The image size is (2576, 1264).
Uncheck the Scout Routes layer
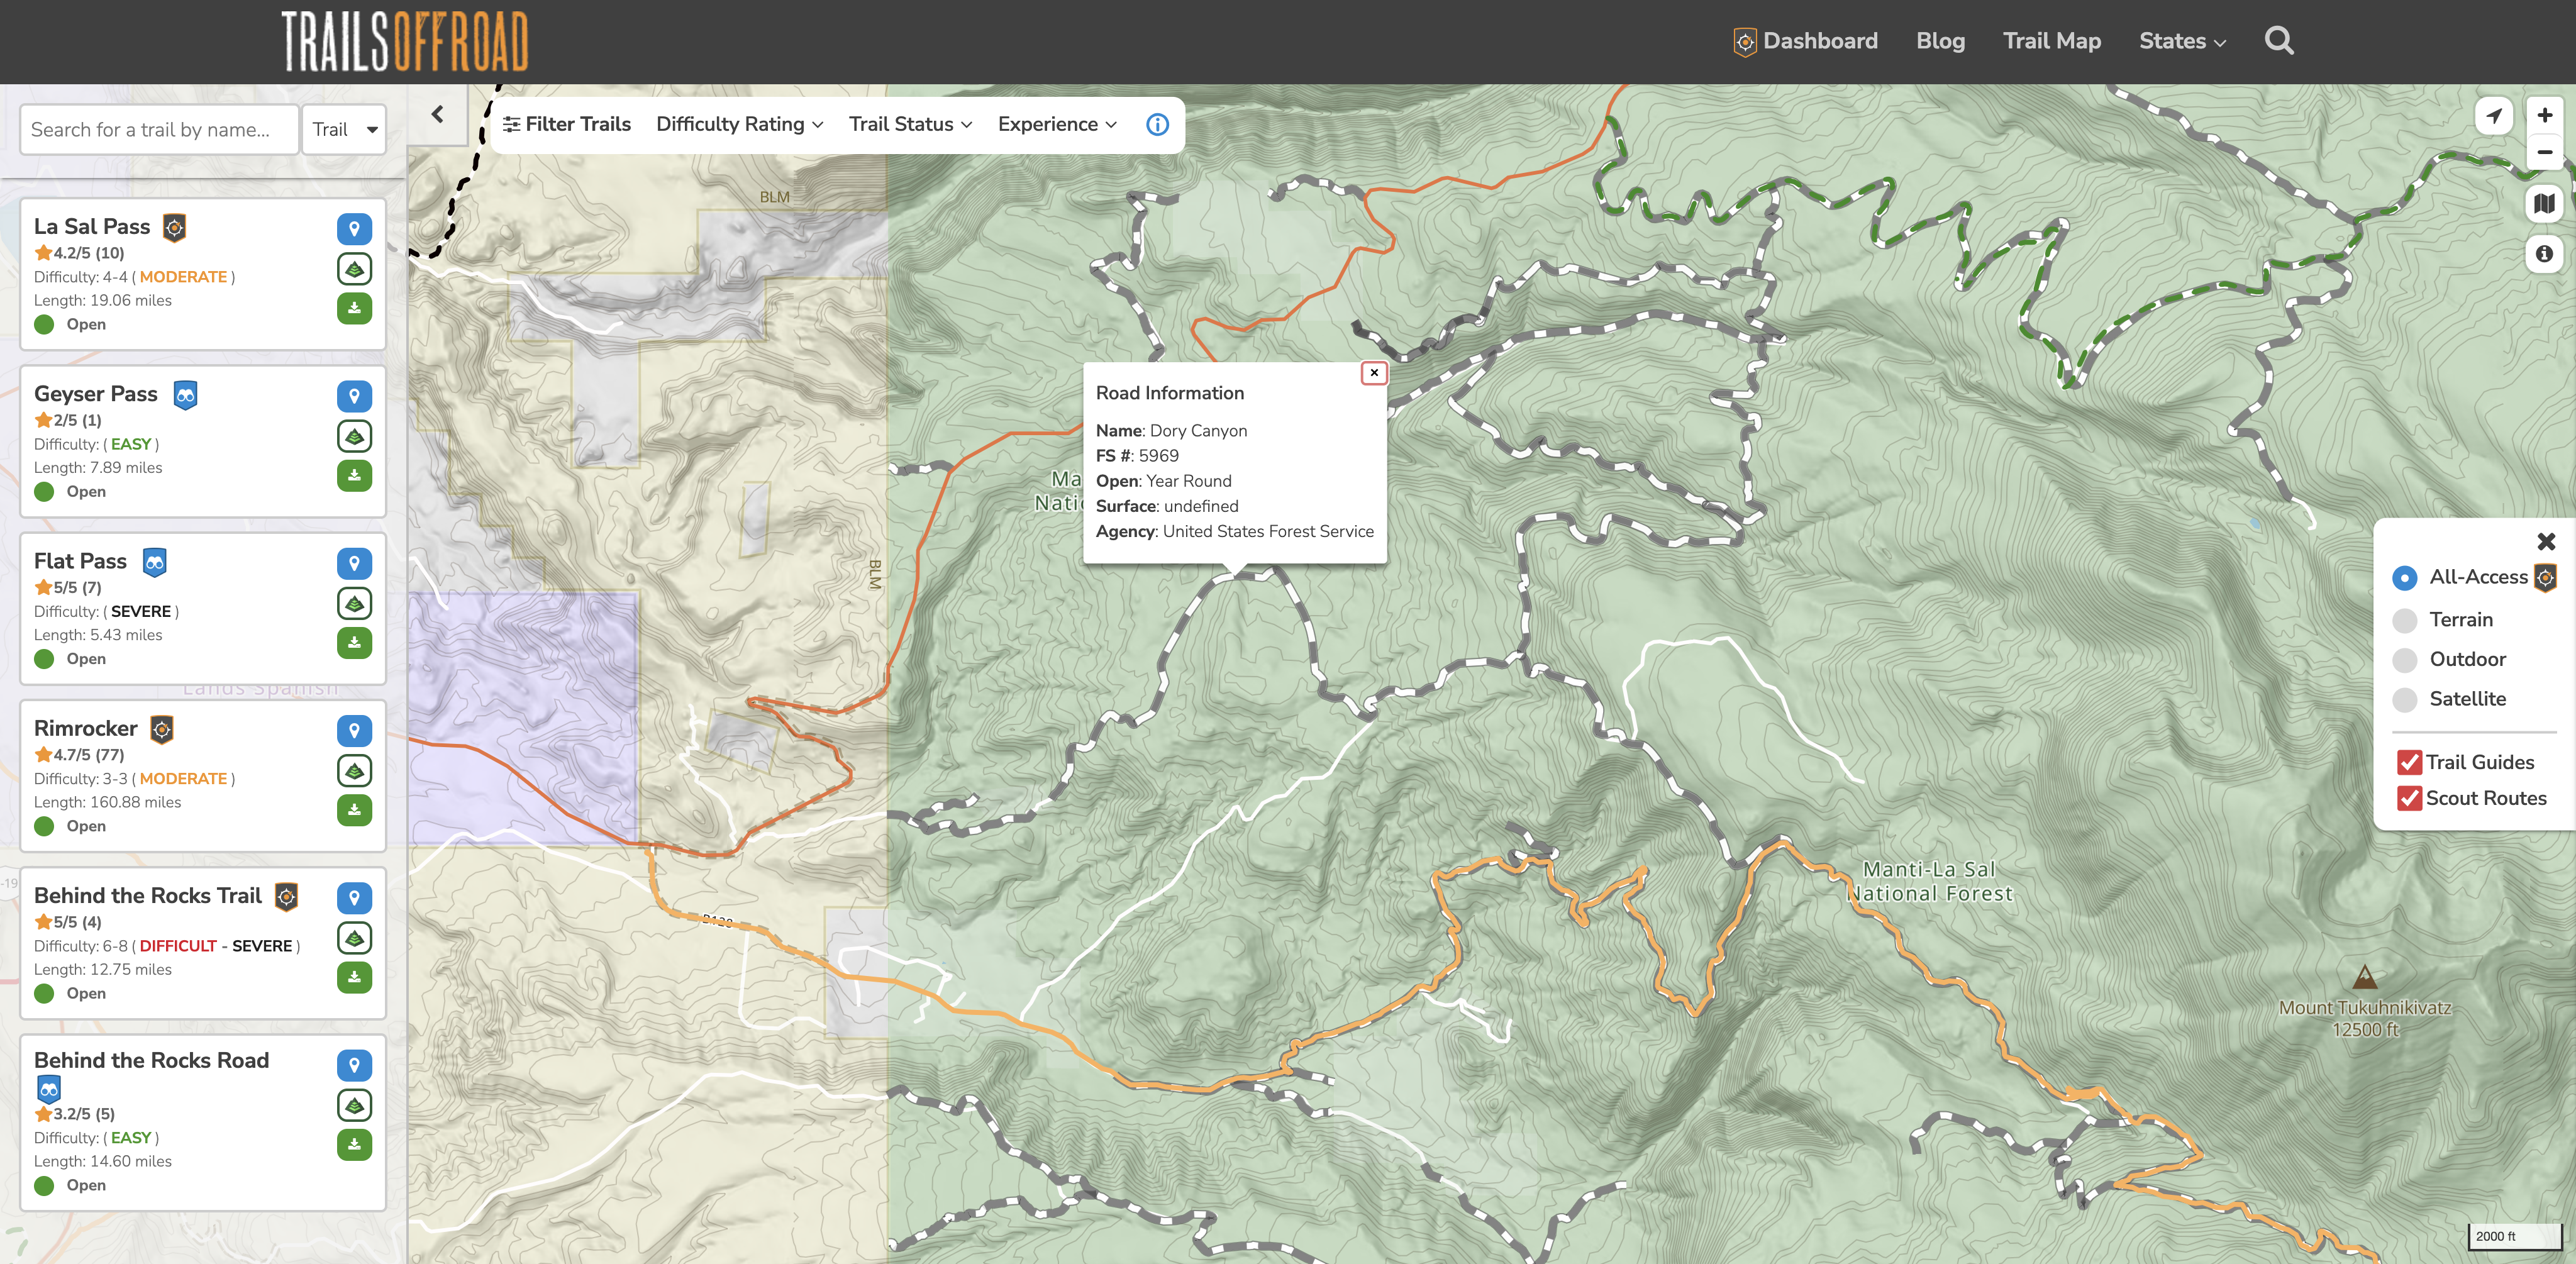coord(2409,798)
